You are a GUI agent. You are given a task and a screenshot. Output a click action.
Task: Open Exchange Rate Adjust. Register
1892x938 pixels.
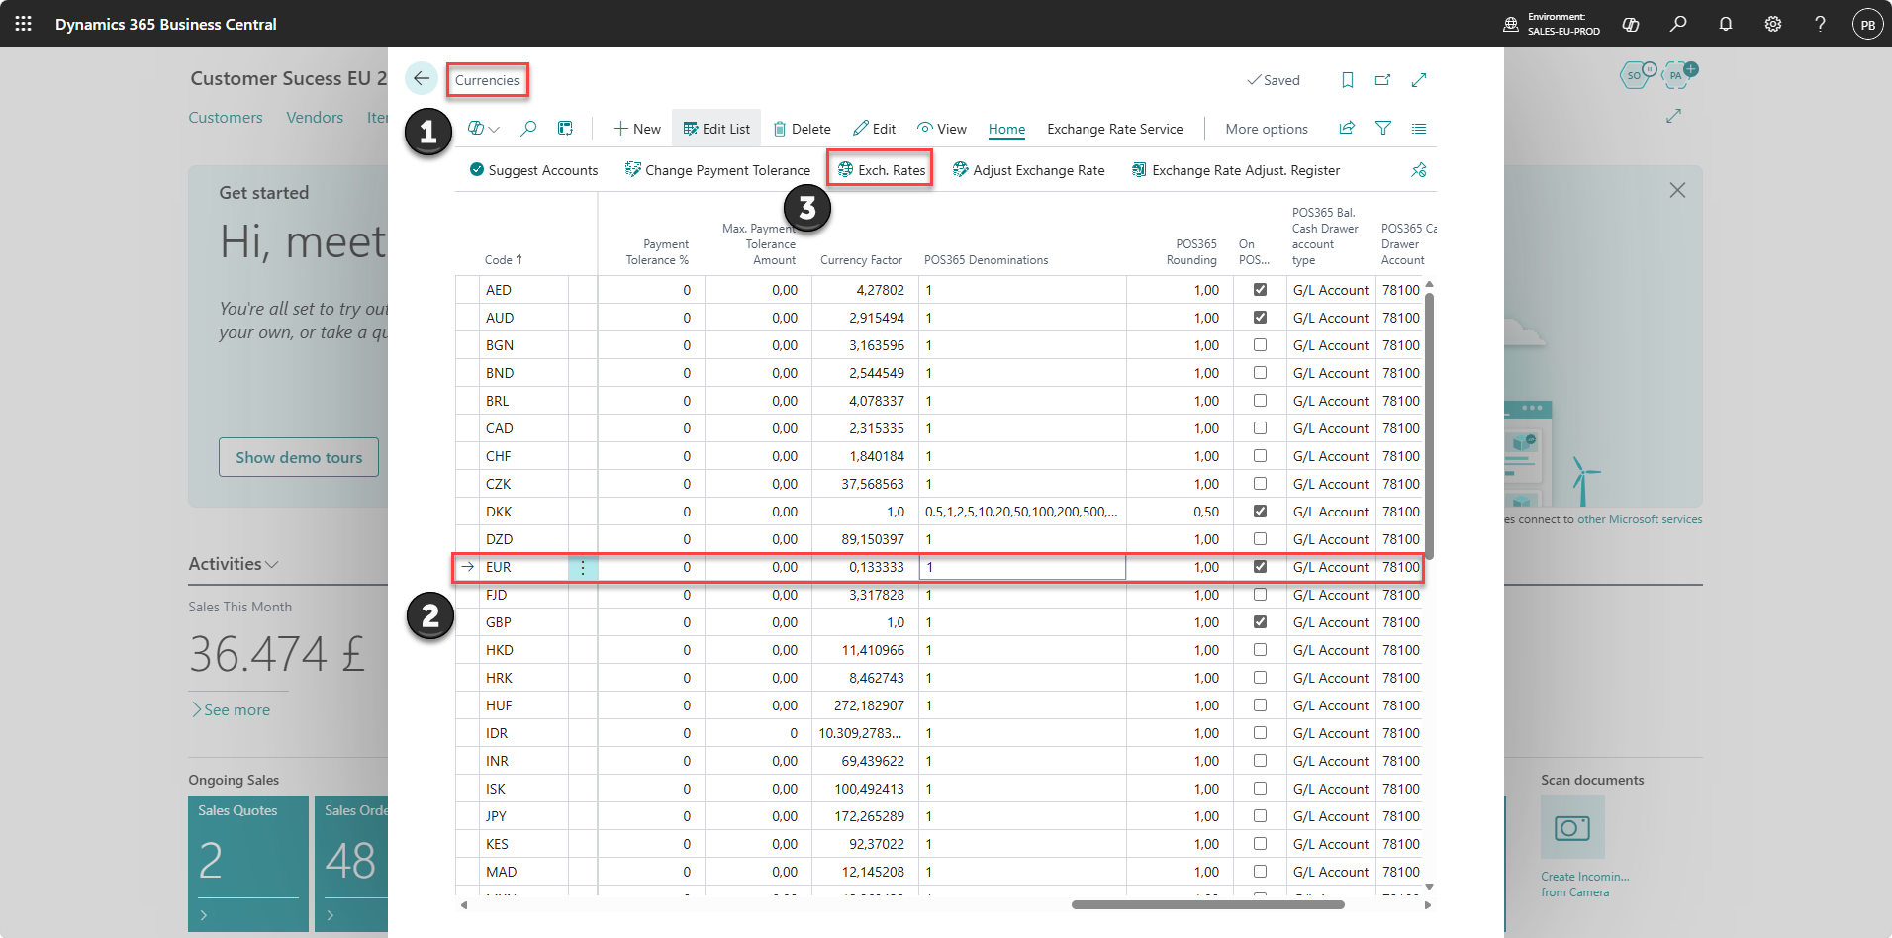pyautogui.click(x=1235, y=170)
